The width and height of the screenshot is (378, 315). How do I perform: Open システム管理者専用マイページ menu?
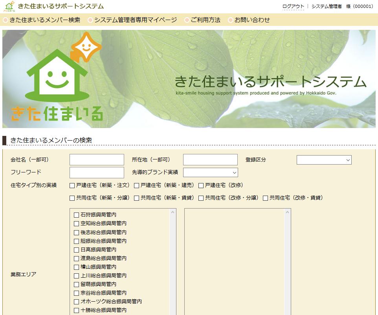(132, 20)
